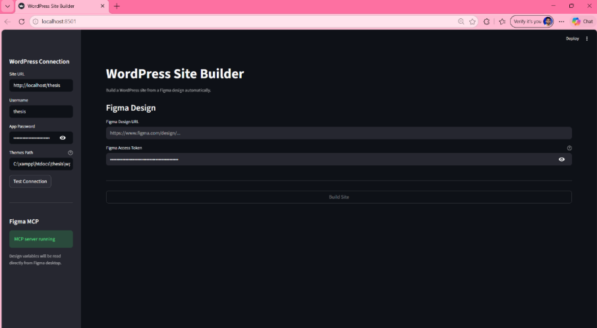Click into the Themes Path field

tap(41, 164)
